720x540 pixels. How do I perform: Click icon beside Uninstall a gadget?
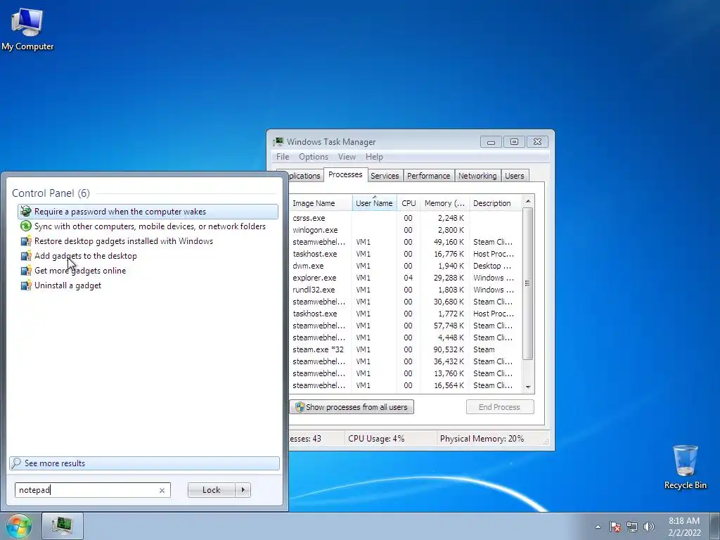26,285
